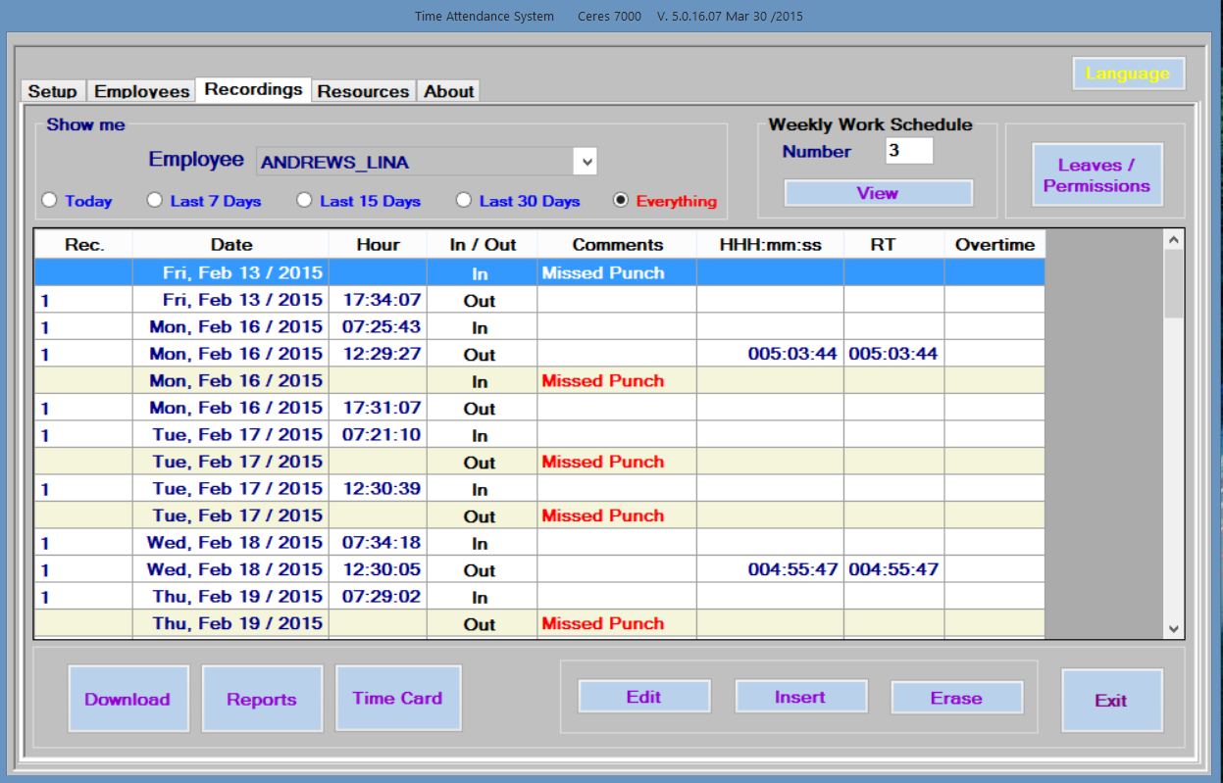This screenshot has height=783, width=1223.
Task: Open the Time Card
Action: point(397,698)
